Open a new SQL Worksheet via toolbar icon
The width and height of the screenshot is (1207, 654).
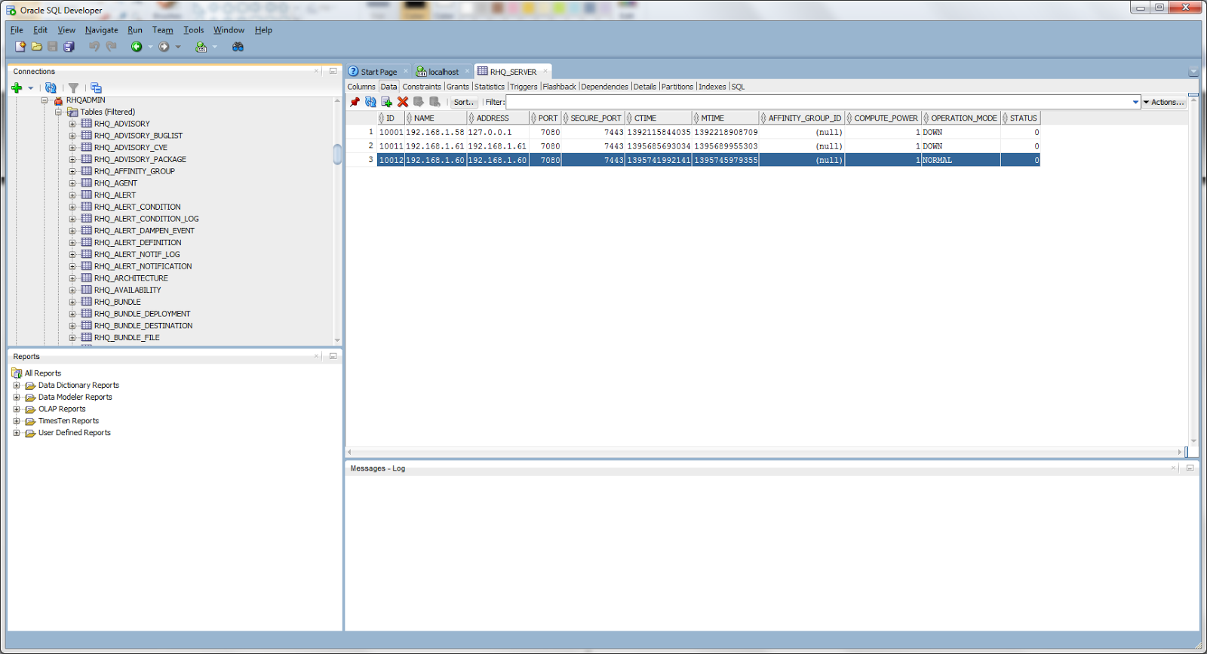[x=201, y=47]
